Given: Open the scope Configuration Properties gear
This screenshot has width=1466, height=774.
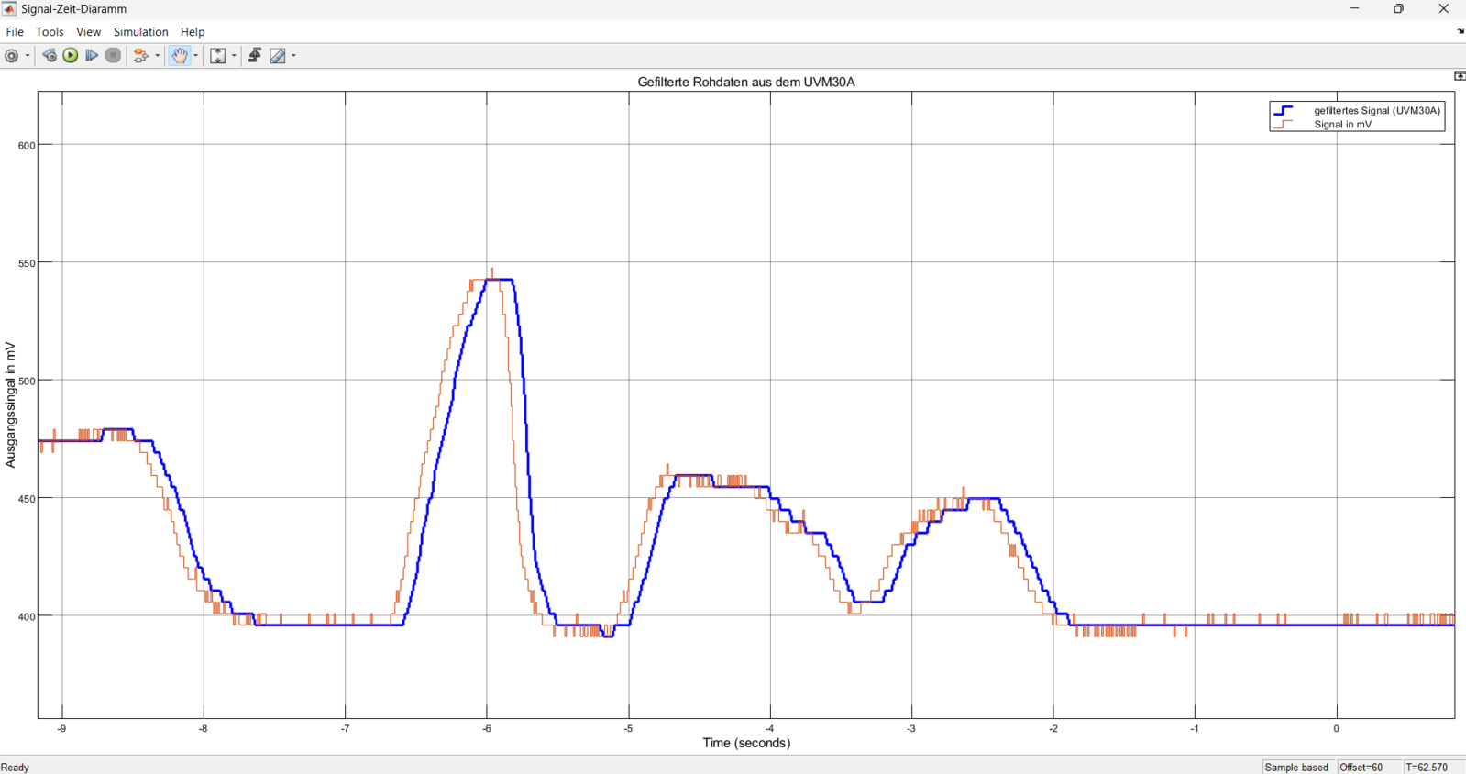Looking at the screenshot, I should pos(12,56).
